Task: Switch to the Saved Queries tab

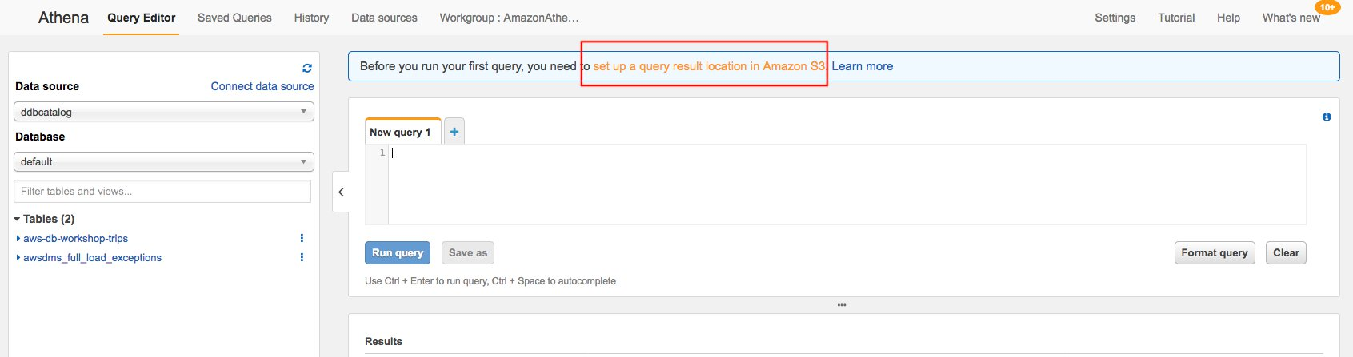Action: (234, 18)
